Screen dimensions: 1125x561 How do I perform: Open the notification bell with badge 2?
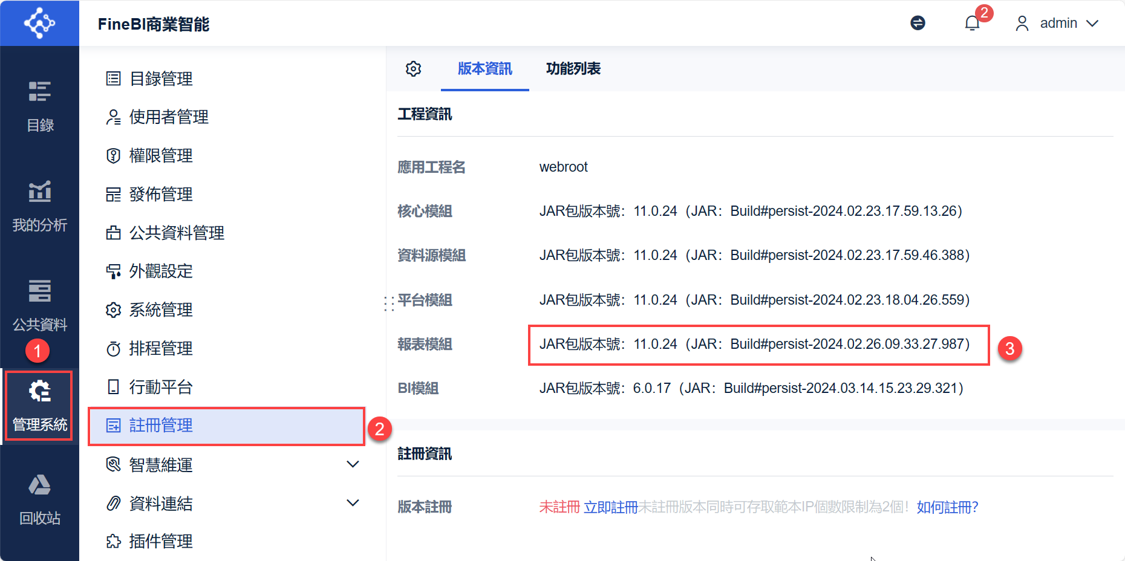[x=973, y=22]
